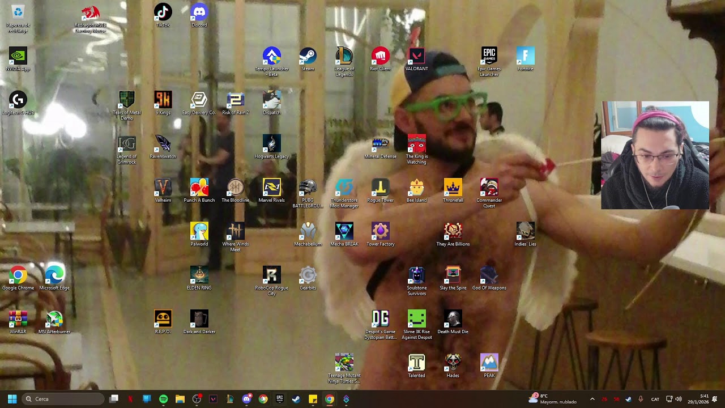Click the Slay the Spire icon
This screenshot has width=725, height=408.
tap(453, 278)
